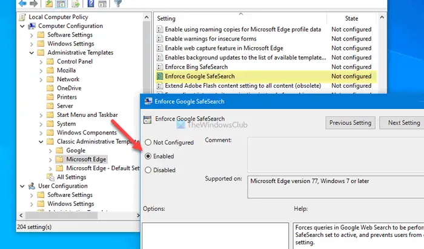Click the Mozilla folder icon
Image resolution: width=424 pixels, height=249 pixels.
pos(50,70)
